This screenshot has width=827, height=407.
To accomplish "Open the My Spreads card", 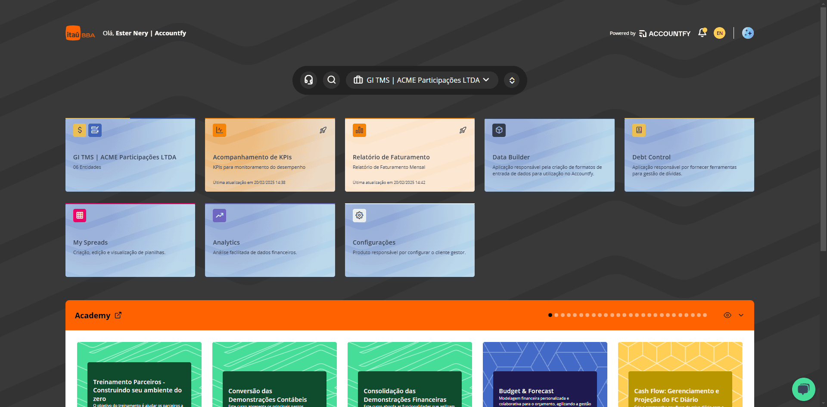I will point(130,240).
